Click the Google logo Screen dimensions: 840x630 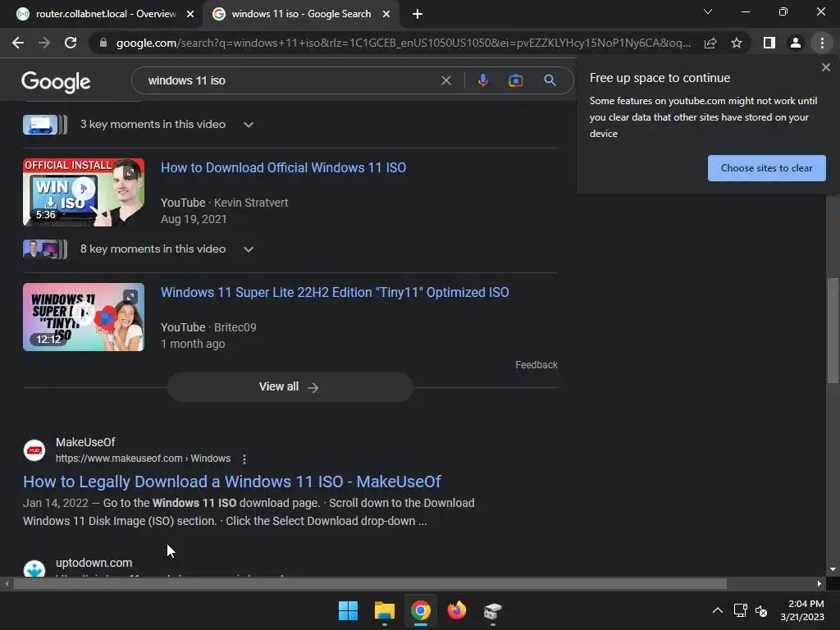click(x=56, y=81)
